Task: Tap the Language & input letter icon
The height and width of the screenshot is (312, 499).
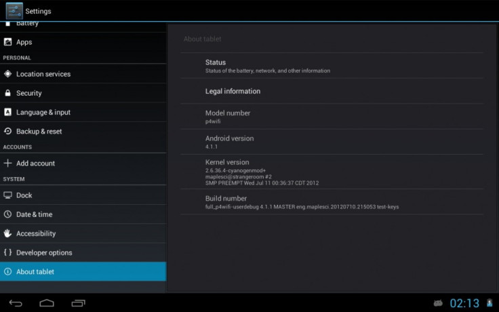Action: tap(7, 112)
